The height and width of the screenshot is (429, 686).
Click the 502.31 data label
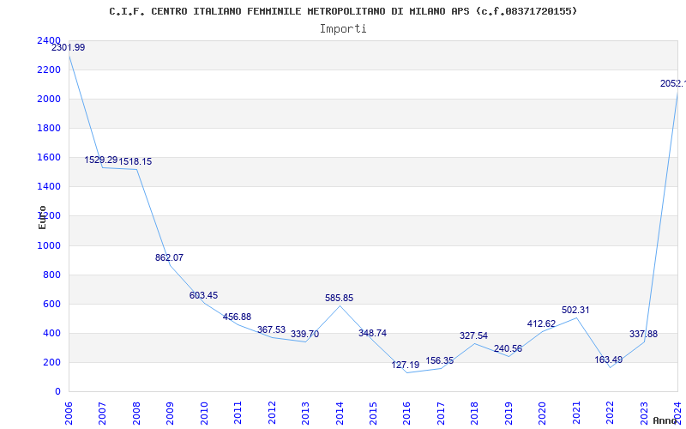[x=575, y=310]
